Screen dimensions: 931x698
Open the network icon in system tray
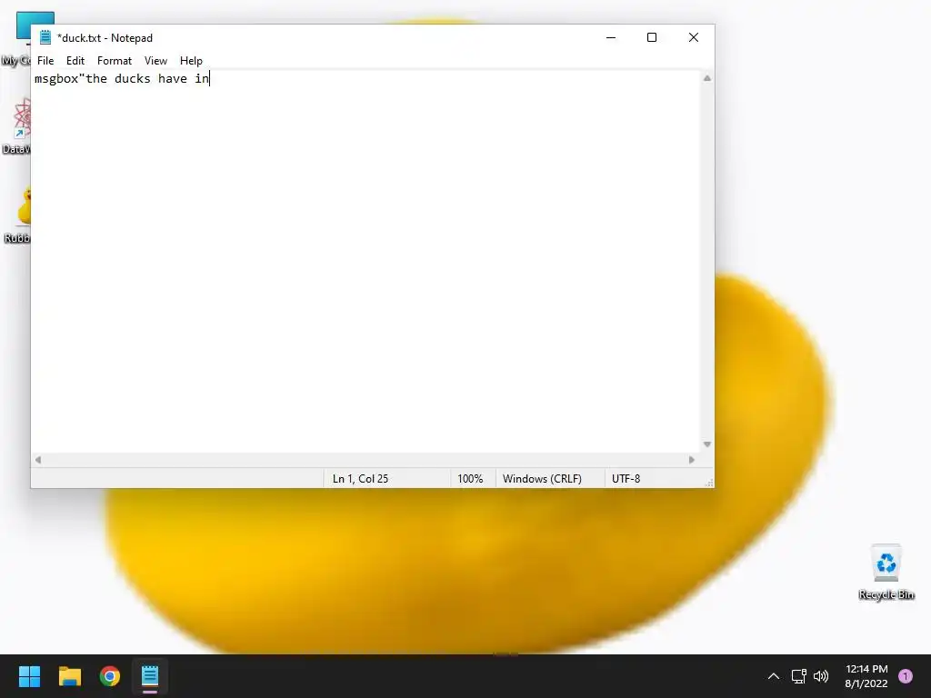pyautogui.click(x=798, y=676)
